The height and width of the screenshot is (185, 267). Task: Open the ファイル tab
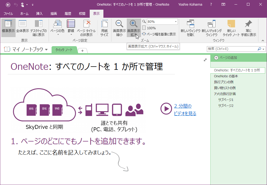pyautogui.click(x=8, y=14)
